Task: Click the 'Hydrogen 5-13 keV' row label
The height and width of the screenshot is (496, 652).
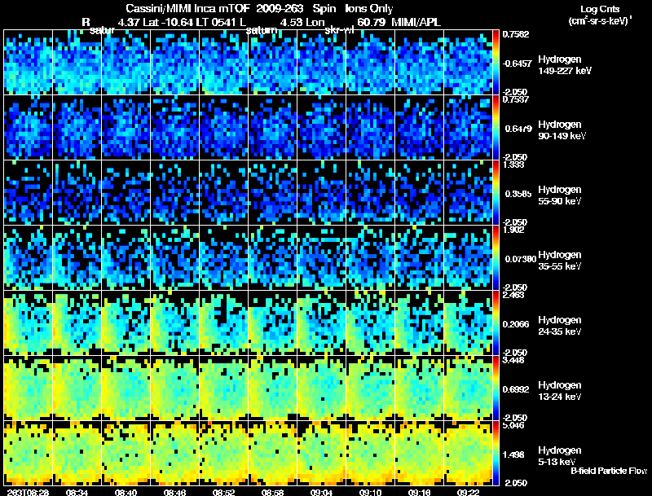Action: (x=560, y=456)
